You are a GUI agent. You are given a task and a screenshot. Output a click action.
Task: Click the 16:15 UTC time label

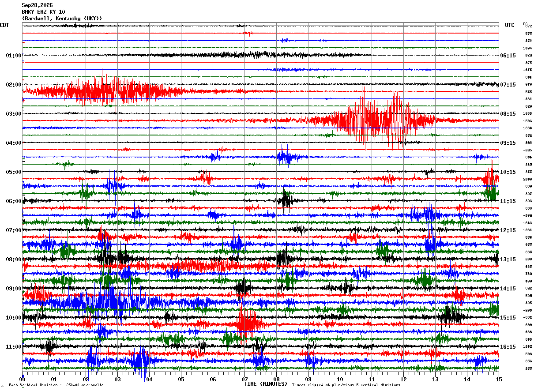point(508,347)
